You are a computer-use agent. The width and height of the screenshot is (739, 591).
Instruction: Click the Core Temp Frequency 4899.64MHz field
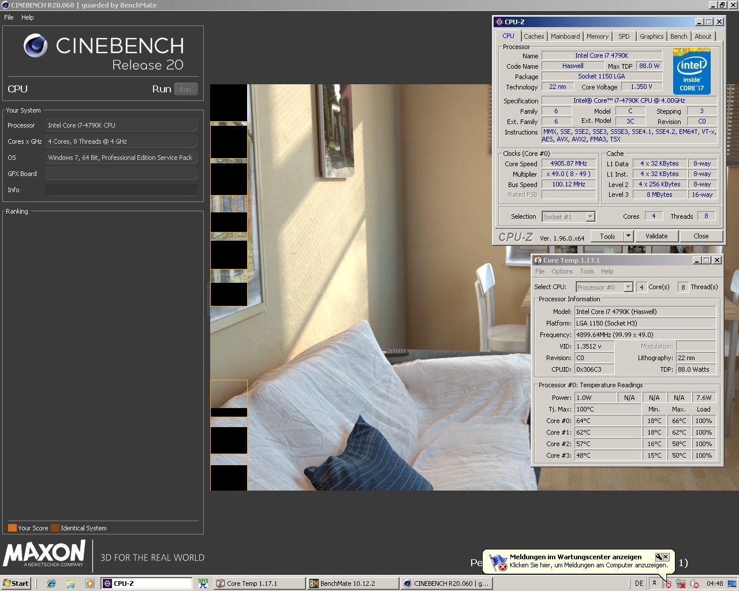(x=645, y=335)
